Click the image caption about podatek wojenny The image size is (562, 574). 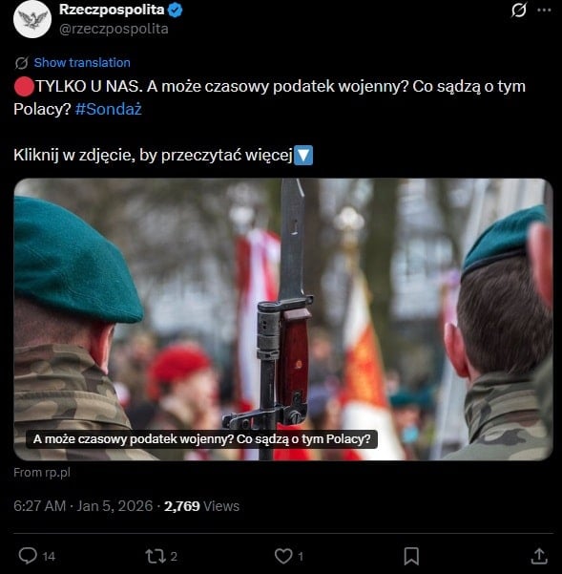point(201,439)
